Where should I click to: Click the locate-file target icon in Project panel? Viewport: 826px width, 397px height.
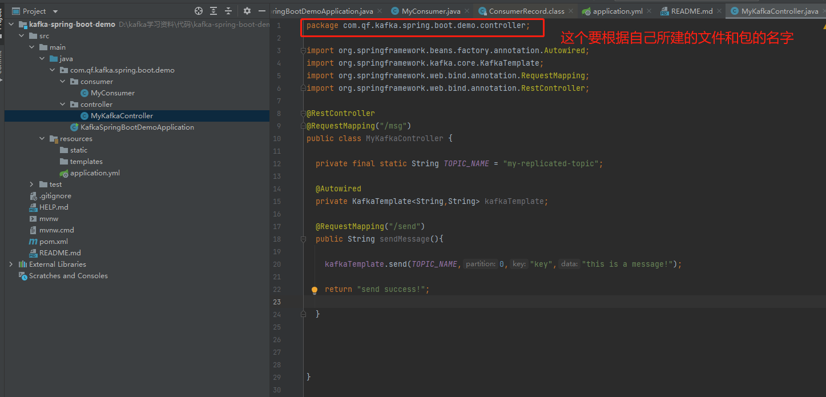pyautogui.click(x=199, y=11)
